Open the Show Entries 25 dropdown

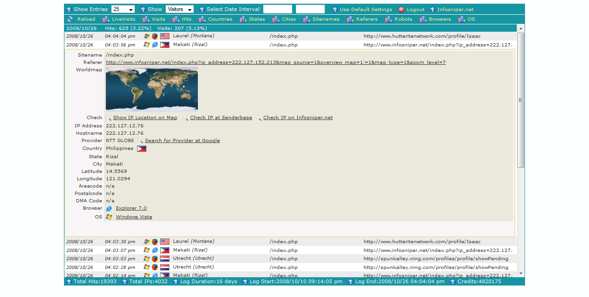pyautogui.click(x=123, y=9)
